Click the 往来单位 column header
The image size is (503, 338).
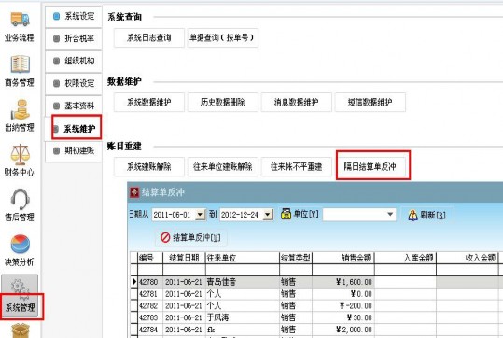[243, 258]
